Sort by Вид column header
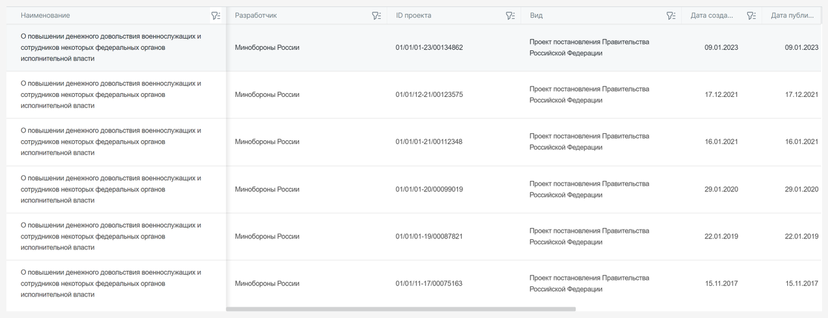The image size is (828, 318). coord(536,16)
